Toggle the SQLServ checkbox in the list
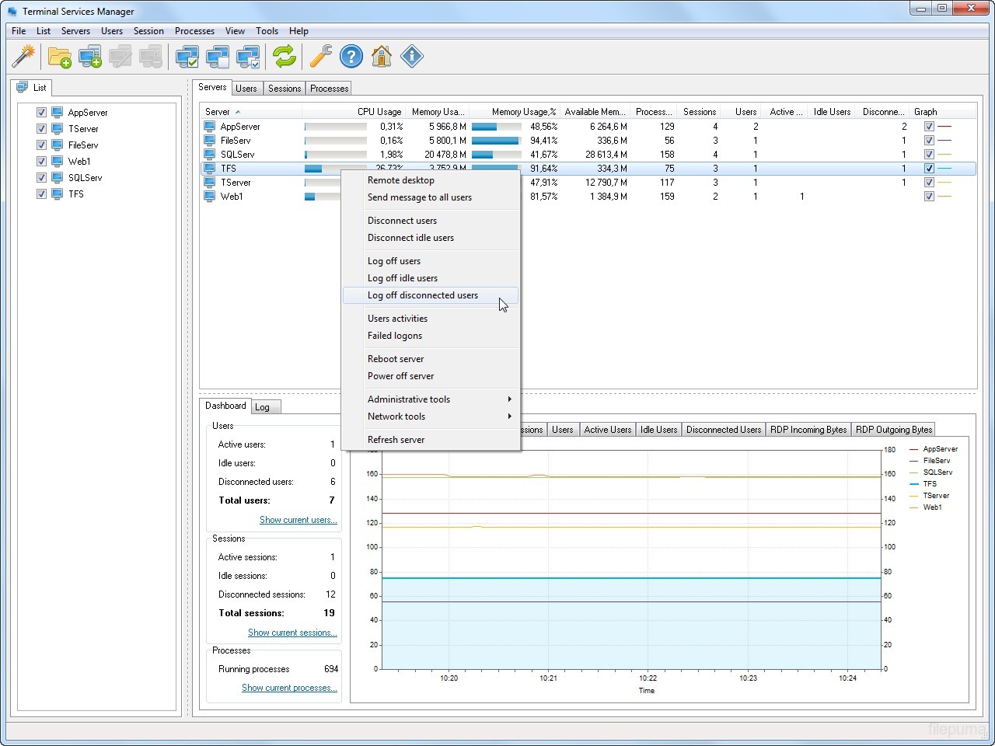The image size is (995, 746). pos(42,178)
